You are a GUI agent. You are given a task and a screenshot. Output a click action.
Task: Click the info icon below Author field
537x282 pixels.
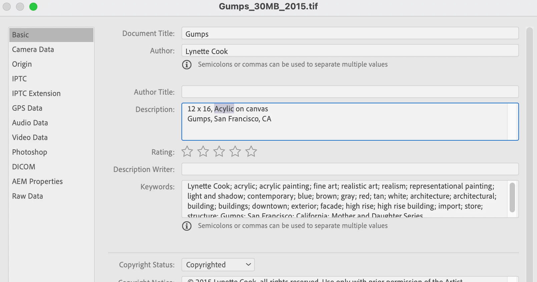click(187, 65)
